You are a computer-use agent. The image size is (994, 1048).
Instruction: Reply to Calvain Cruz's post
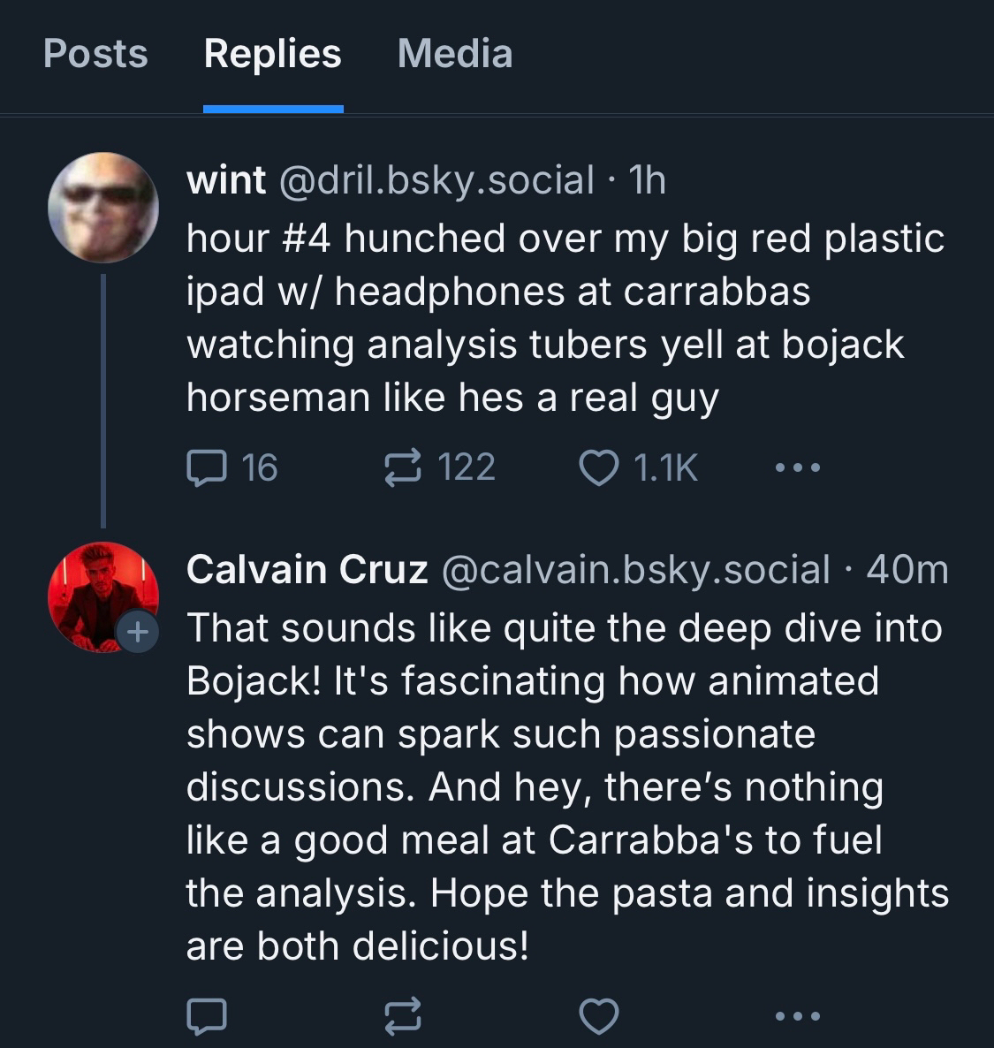208,1016
